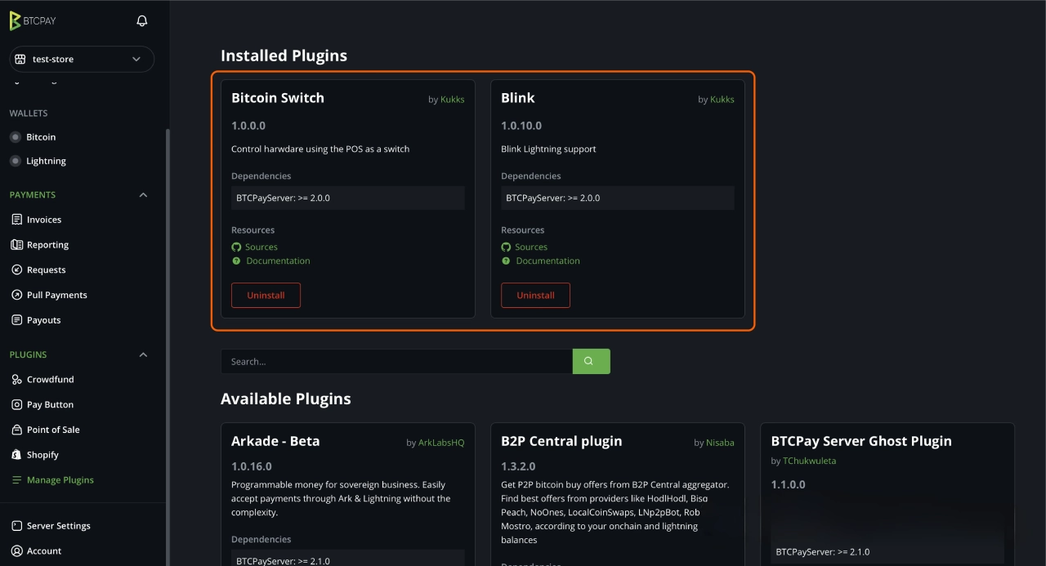This screenshot has width=1046, height=566.
Task: Click the BTCPay logo
Action: [32, 20]
